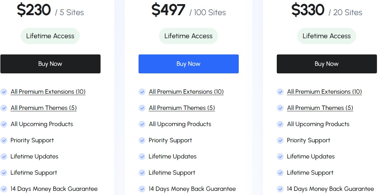
Task: Visit All Premium Extensions link in $330 plan
Action: [x=324, y=92]
